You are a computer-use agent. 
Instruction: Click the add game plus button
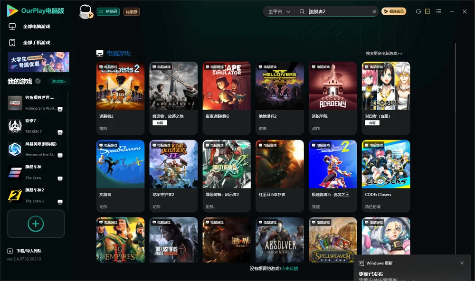36,224
